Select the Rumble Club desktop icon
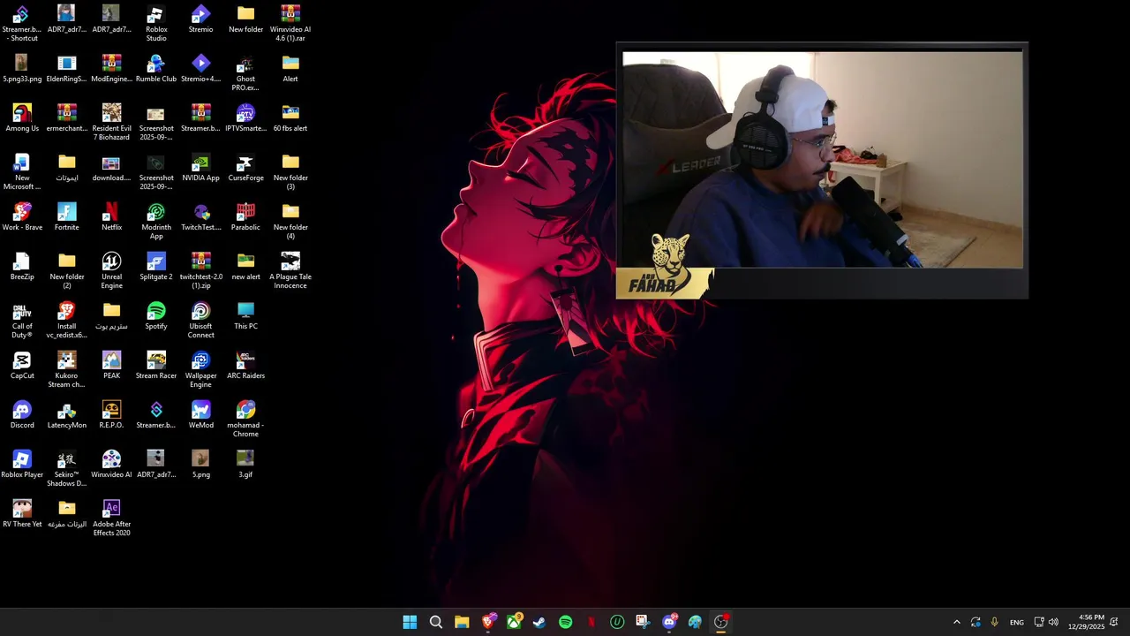Image resolution: width=1130 pixels, height=636 pixels. (156, 69)
